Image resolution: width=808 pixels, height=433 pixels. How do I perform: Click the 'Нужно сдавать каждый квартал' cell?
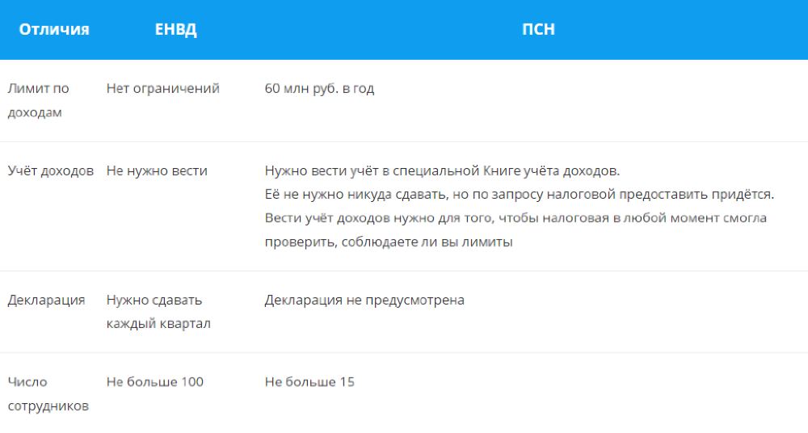158,313
